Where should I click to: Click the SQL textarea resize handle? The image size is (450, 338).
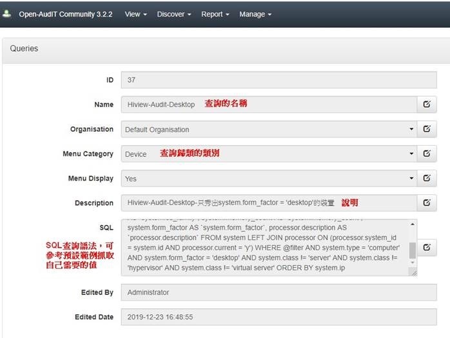pyautogui.click(x=413, y=272)
